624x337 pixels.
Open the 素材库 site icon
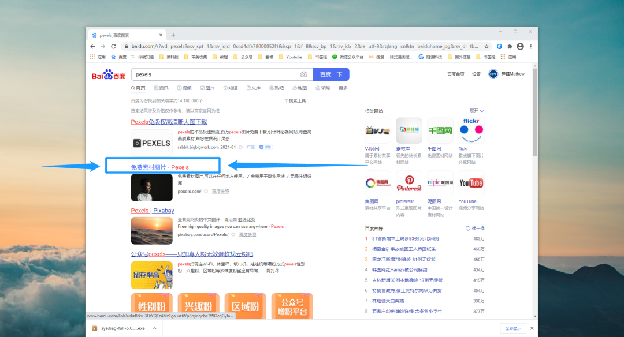pos(409,130)
